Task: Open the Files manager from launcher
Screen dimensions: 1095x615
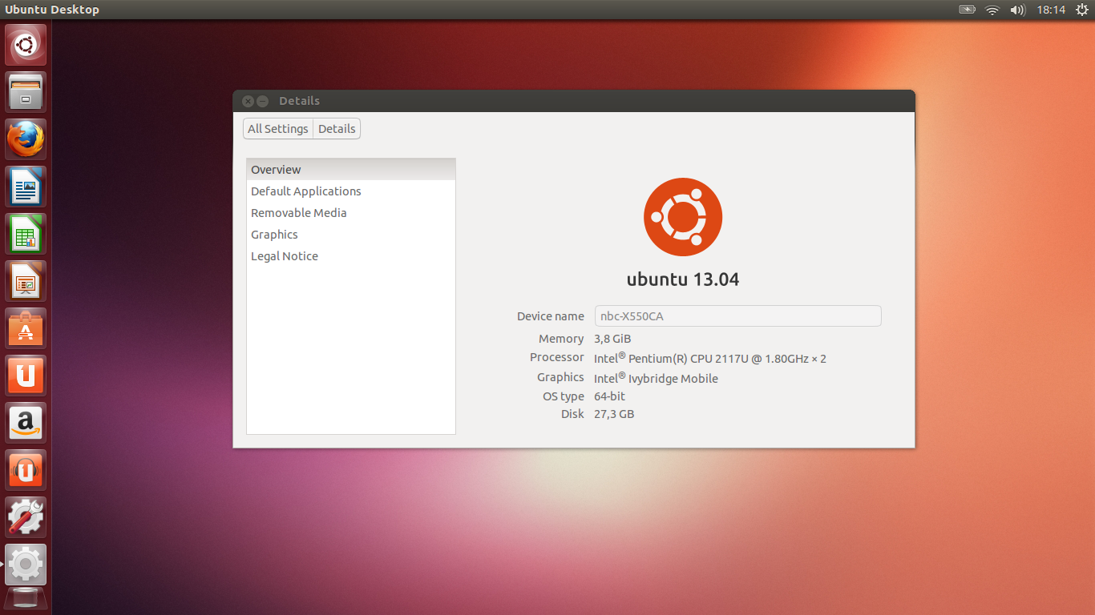Action: click(x=26, y=92)
